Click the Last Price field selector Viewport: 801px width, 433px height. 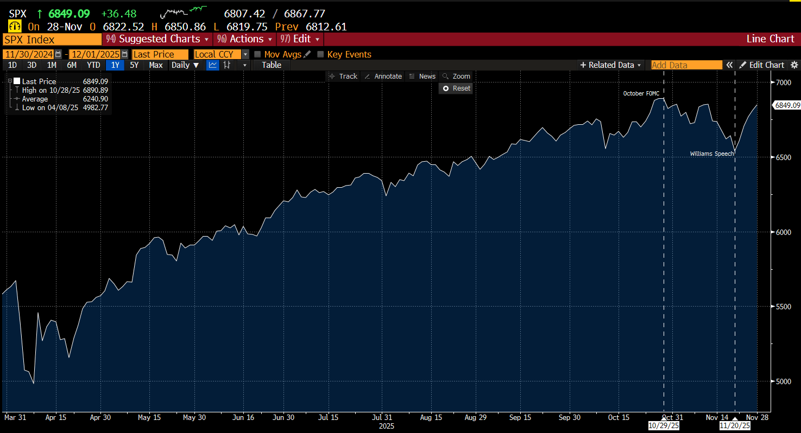coord(160,54)
